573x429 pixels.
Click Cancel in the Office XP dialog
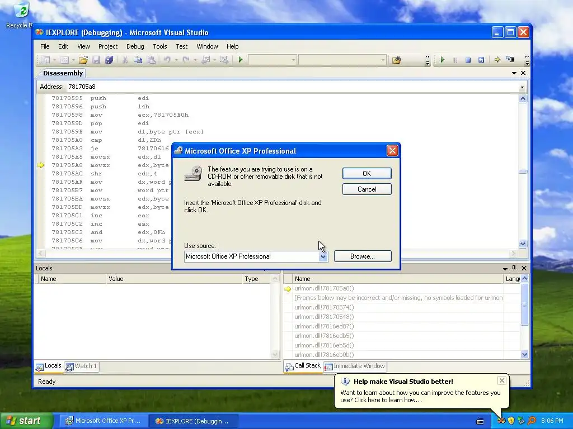pyautogui.click(x=367, y=189)
